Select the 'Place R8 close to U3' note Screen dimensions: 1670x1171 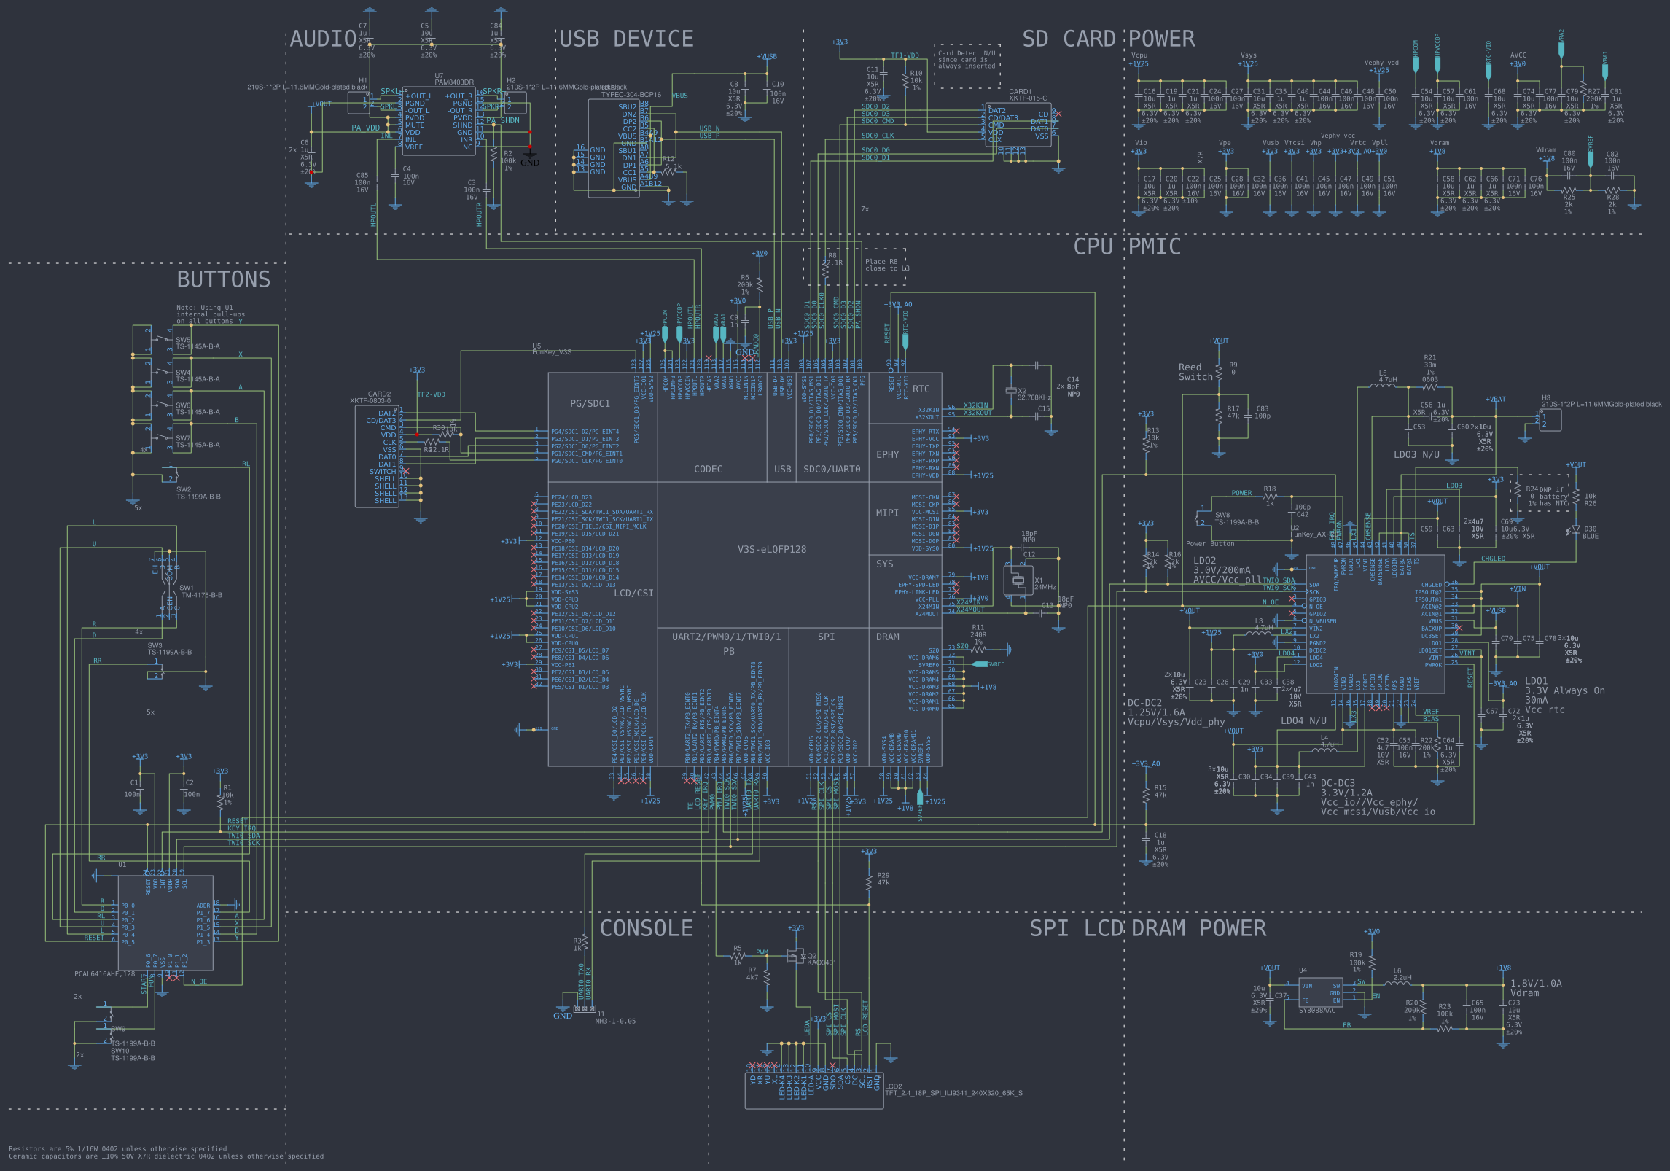point(886,265)
